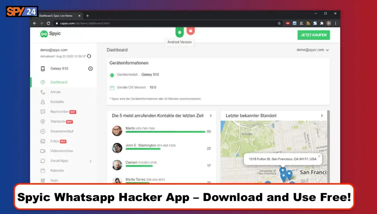Click the Fotos picture icon

pos(43,141)
